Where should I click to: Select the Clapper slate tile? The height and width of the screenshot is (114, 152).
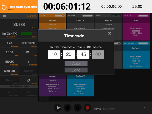(x=108, y=22)
